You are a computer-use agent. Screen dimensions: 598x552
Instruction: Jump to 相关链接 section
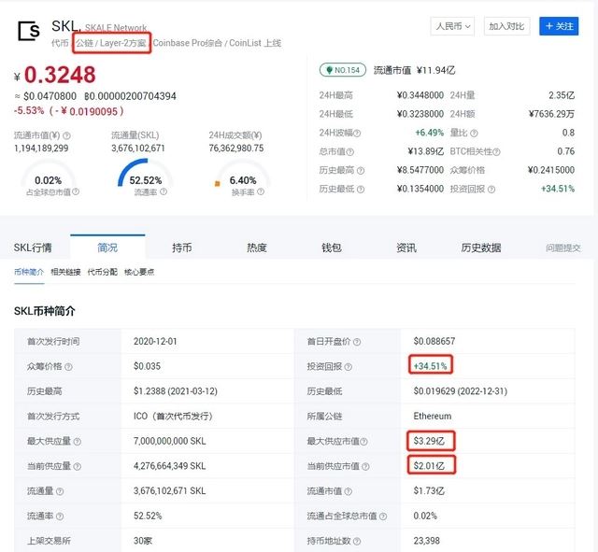pos(65,272)
